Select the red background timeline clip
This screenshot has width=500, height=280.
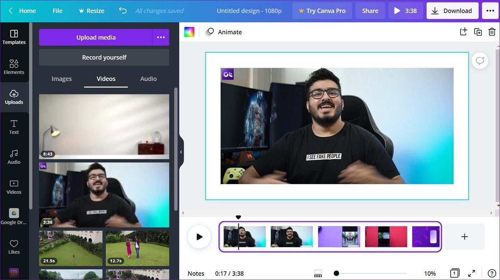tap(386, 237)
